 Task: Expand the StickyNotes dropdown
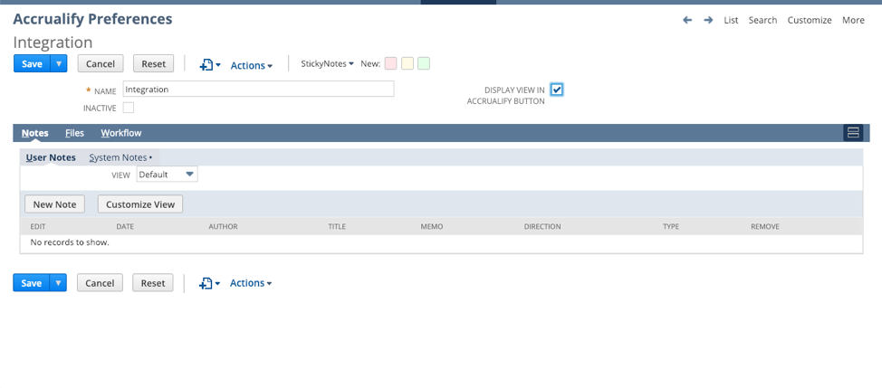coord(328,64)
